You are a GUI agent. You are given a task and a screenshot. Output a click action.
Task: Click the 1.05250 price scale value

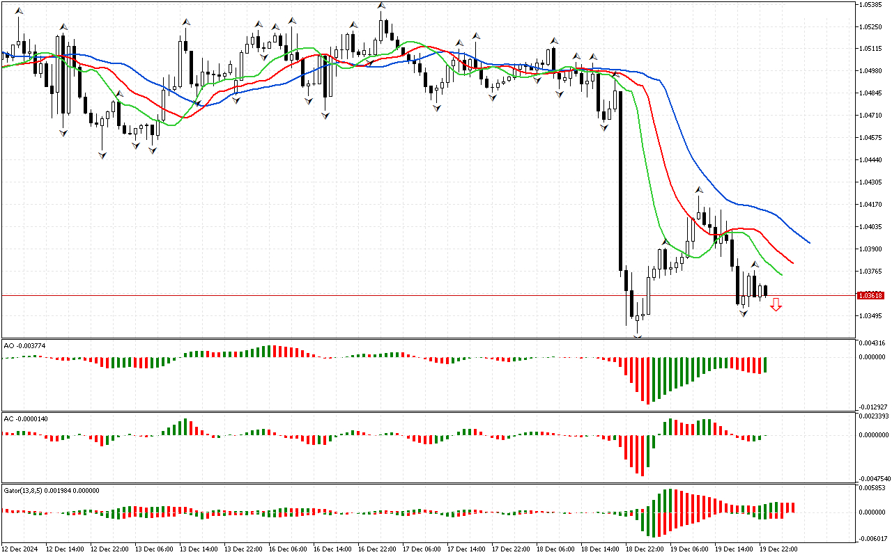pyautogui.click(x=870, y=27)
